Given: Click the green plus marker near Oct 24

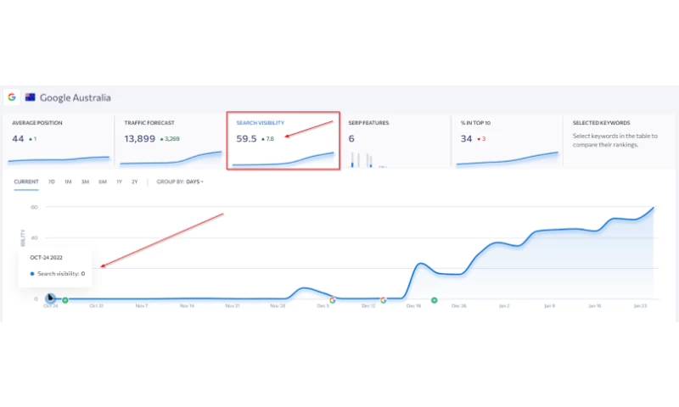Looking at the screenshot, I should (65, 300).
